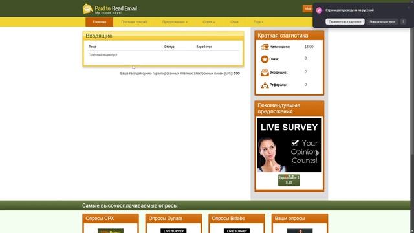The height and width of the screenshot is (233, 414).
Task: Click the Опросы Bitlabs card header
Action: click(237, 219)
